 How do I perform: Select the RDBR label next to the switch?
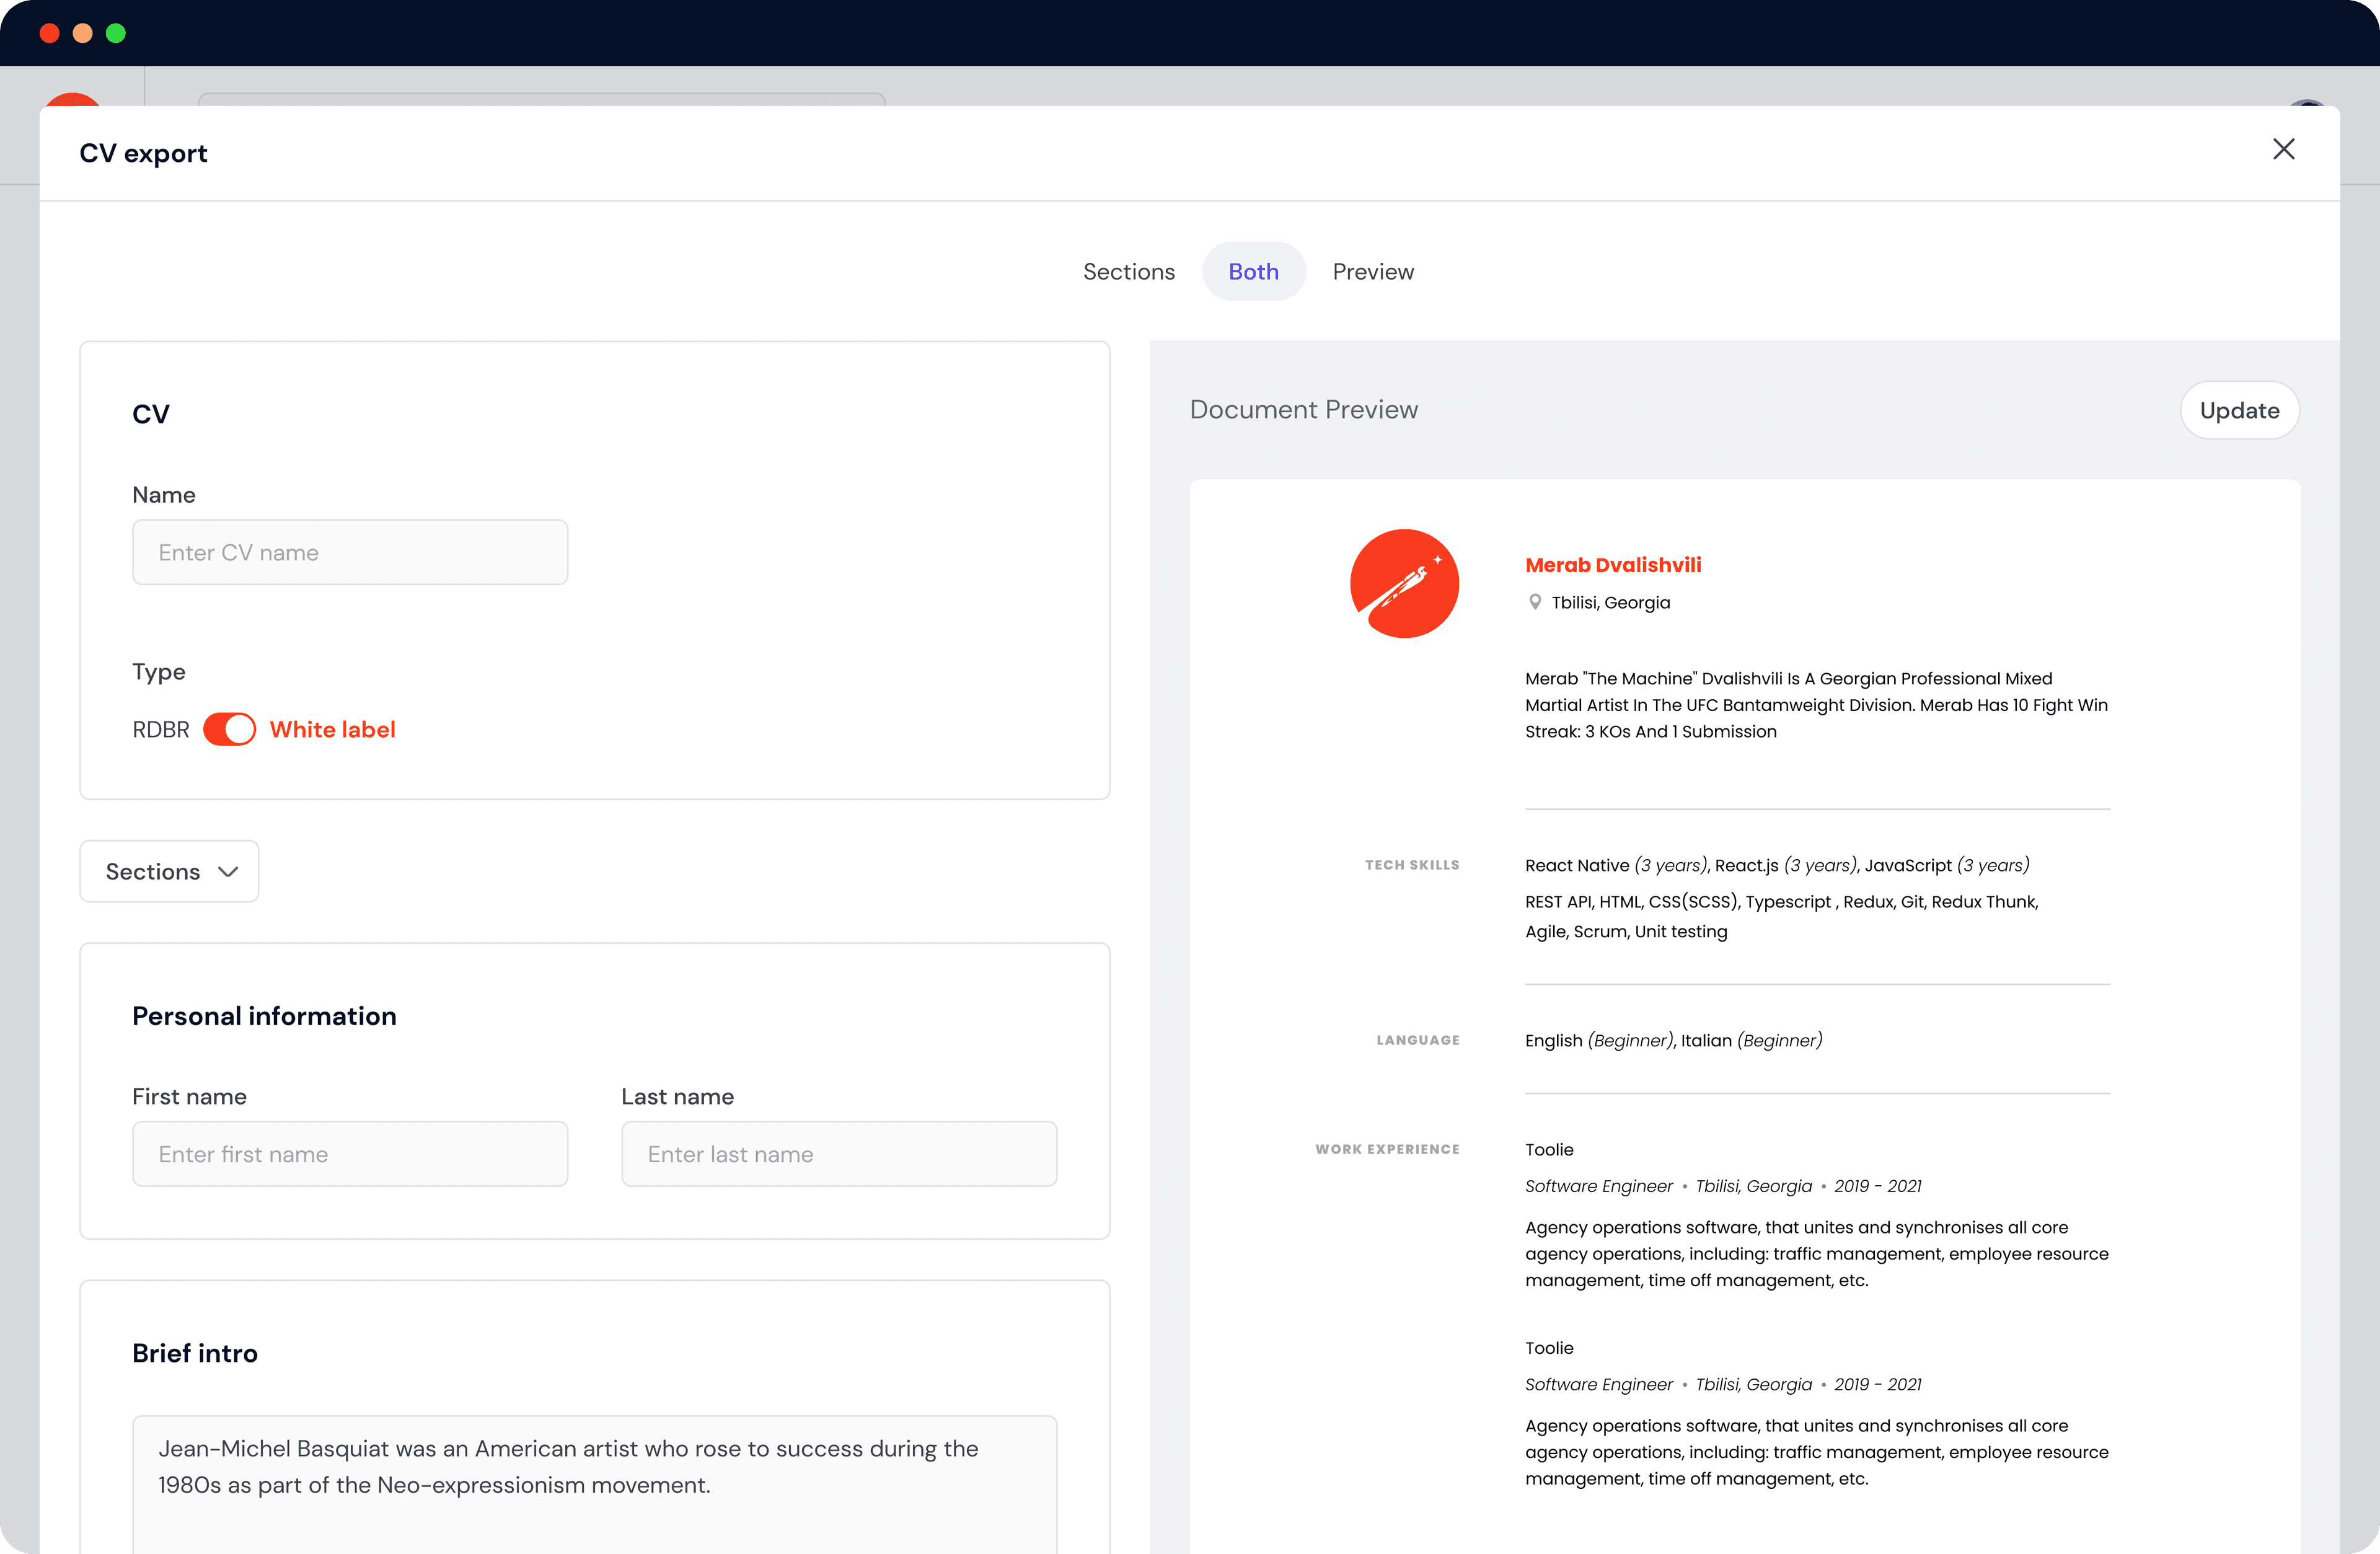[160, 729]
